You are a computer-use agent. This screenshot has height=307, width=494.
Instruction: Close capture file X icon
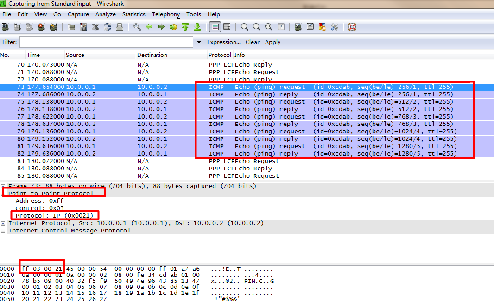(95, 27)
